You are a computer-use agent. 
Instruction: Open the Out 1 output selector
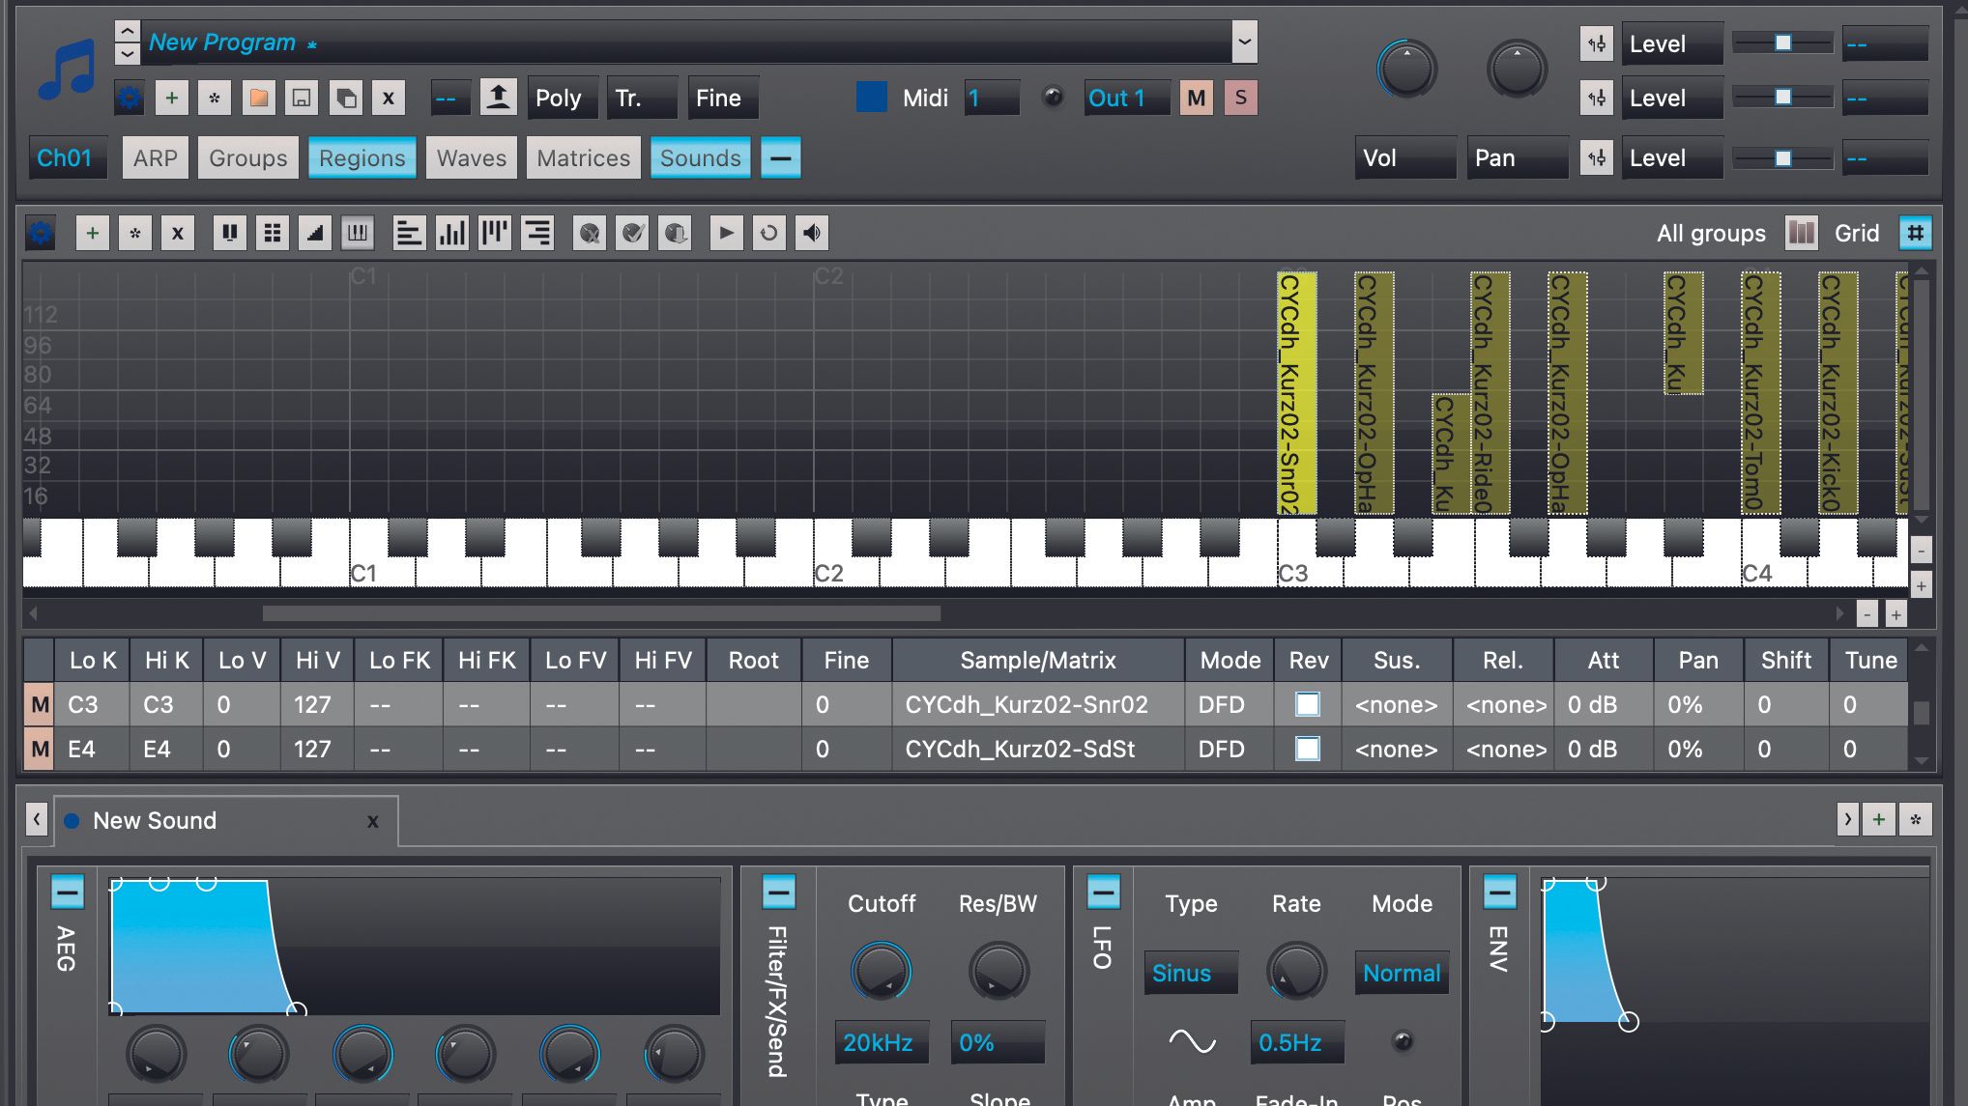click(1125, 98)
